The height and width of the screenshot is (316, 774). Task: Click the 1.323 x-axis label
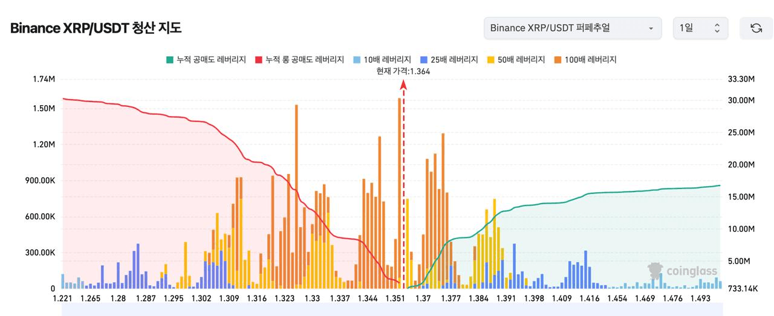pyautogui.click(x=285, y=298)
